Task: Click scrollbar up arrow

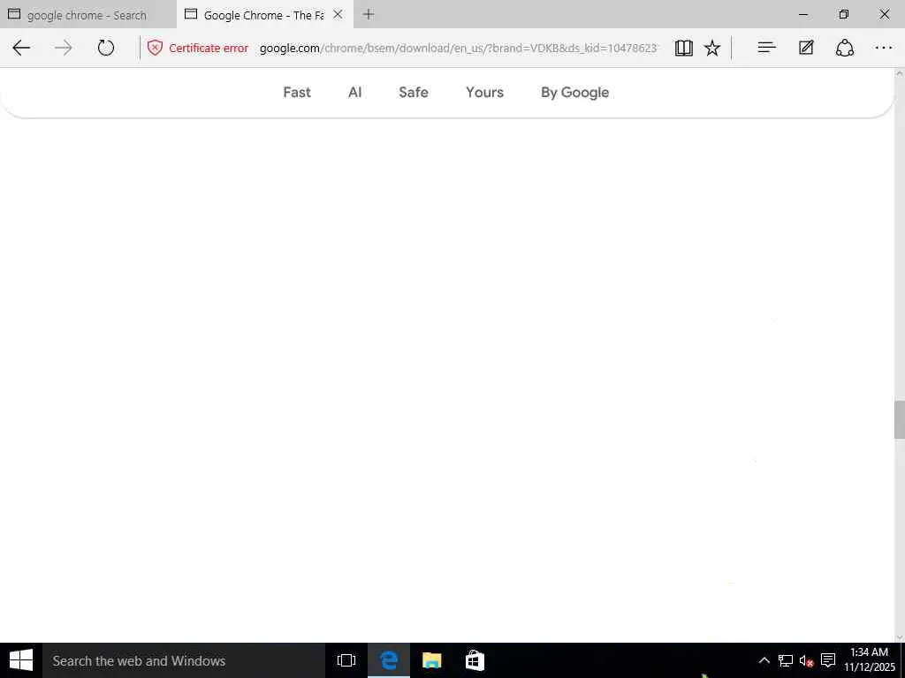Action: tap(899, 73)
